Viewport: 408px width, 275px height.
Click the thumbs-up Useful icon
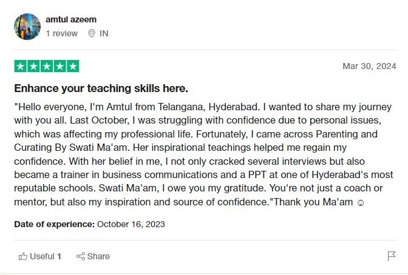pos(23,256)
